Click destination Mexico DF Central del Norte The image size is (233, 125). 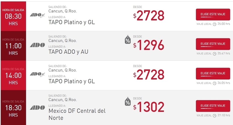(x=77, y=114)
